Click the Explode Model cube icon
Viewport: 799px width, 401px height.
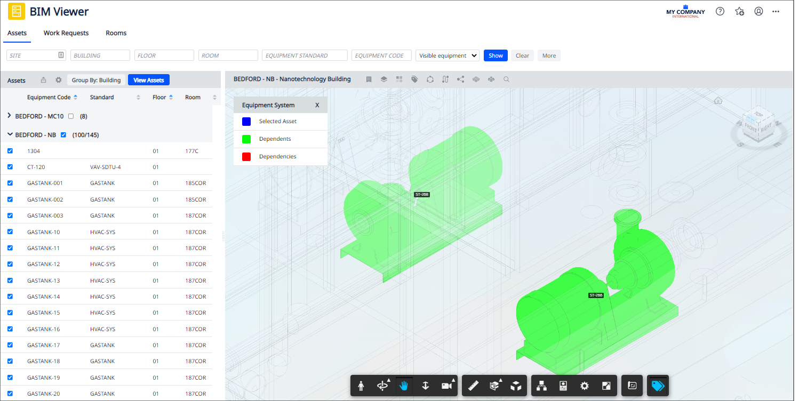[x=515, y=386]
